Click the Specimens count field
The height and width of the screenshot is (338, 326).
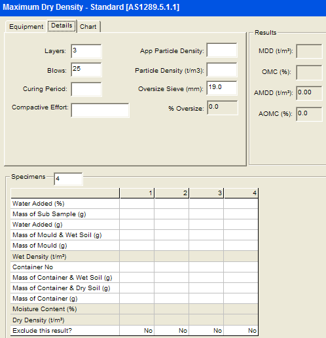[68, 179]
